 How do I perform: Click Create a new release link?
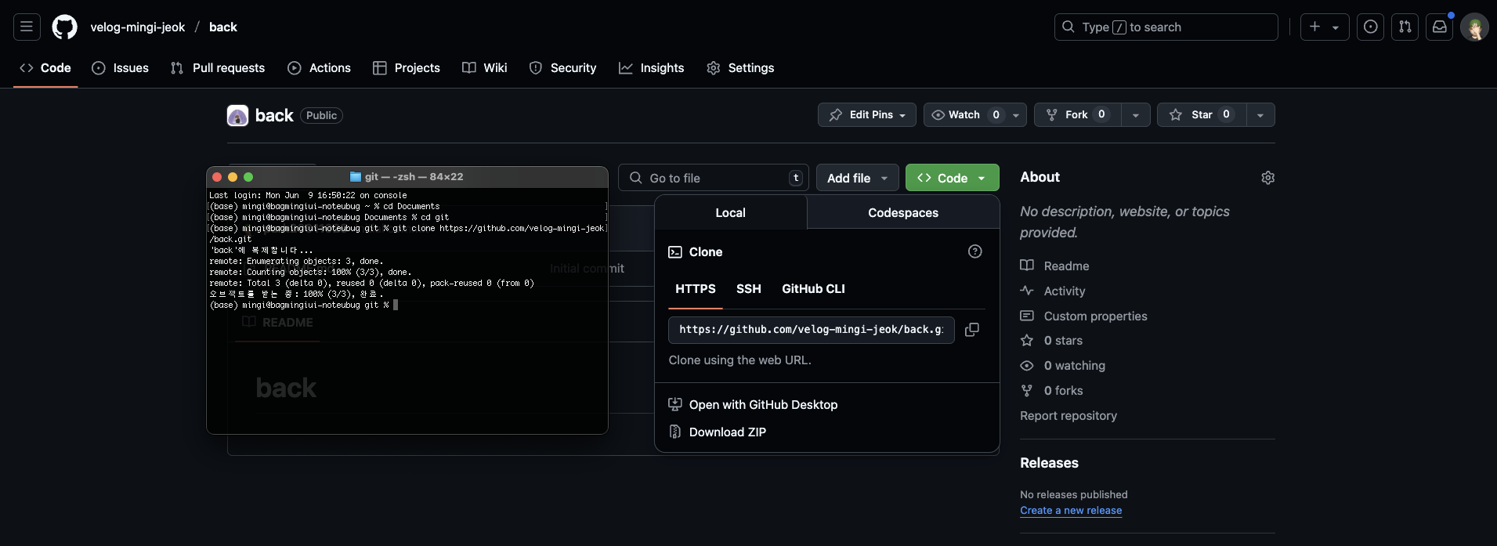click(x=1071, y=511)
